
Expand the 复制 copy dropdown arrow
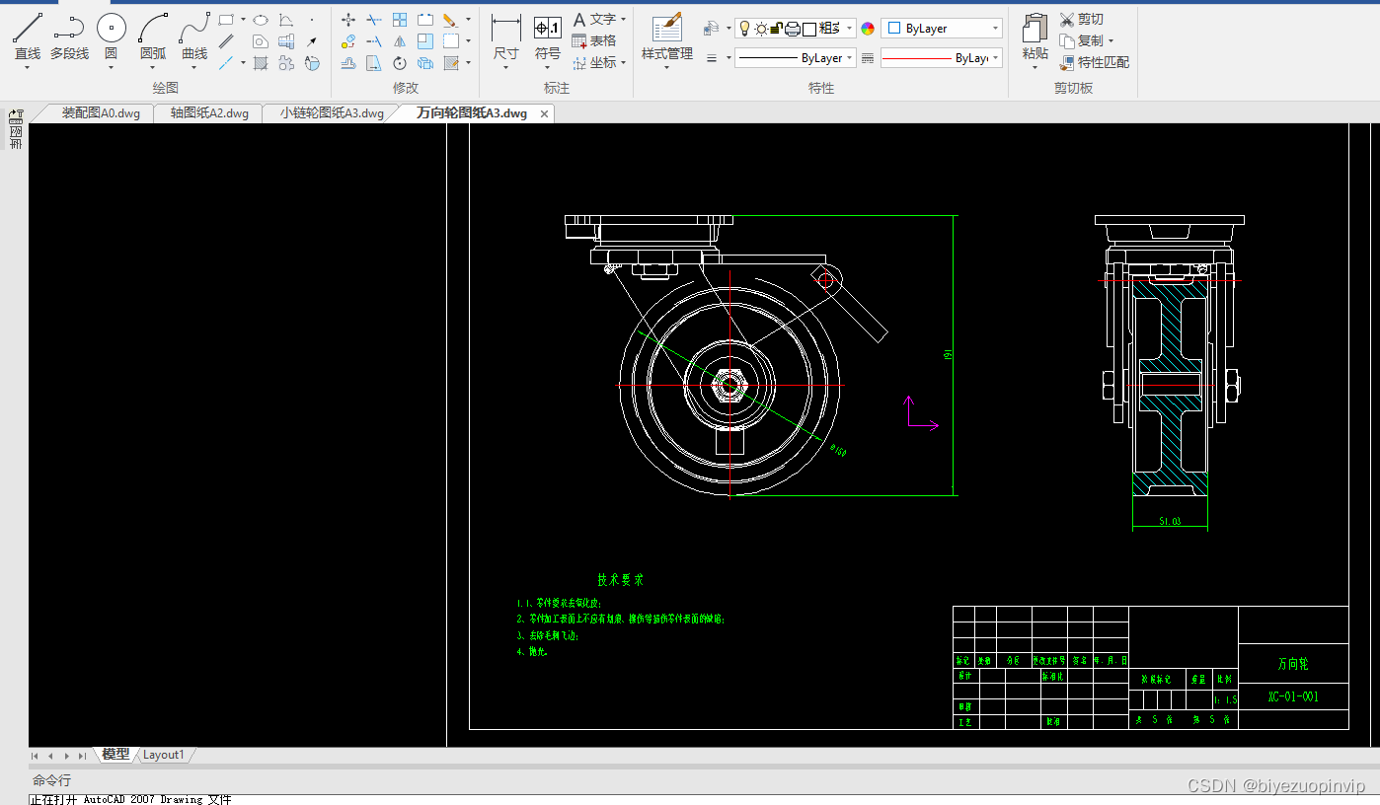click(x=1111, y=41)
